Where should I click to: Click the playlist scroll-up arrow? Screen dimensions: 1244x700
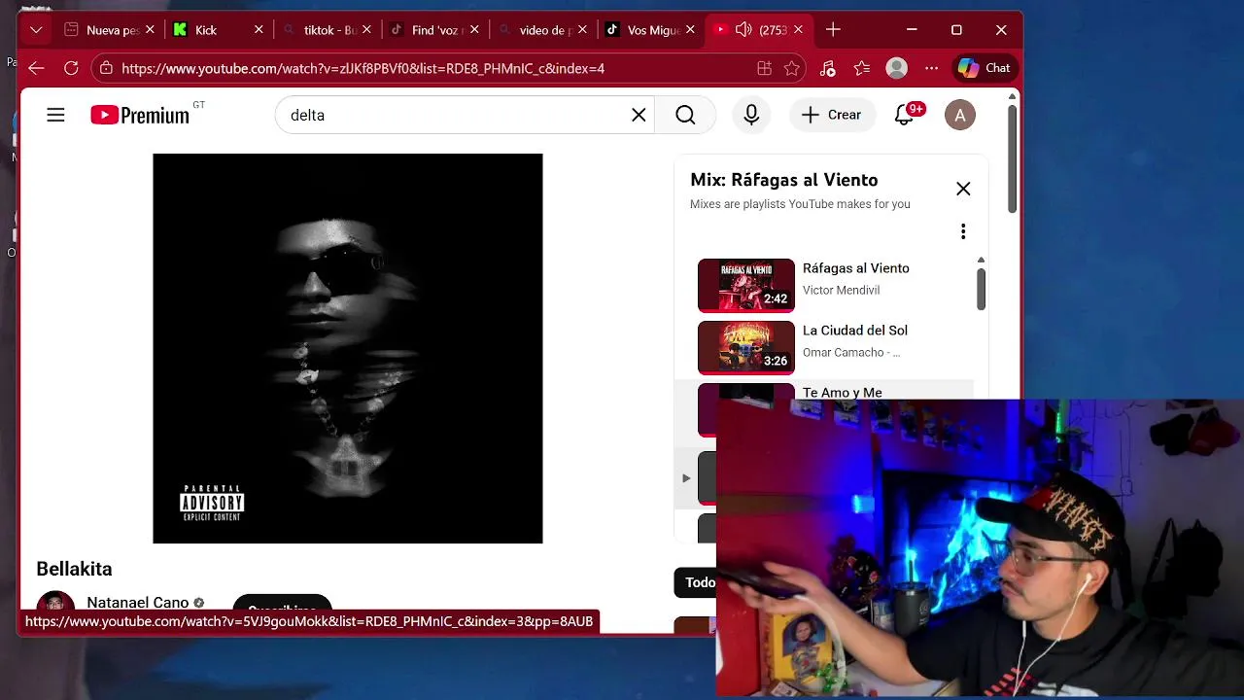point(981,261)
